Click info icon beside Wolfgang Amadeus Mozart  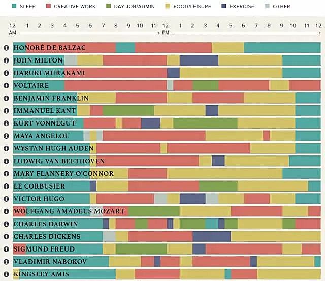pyautogui.click(x=6, y=211)
